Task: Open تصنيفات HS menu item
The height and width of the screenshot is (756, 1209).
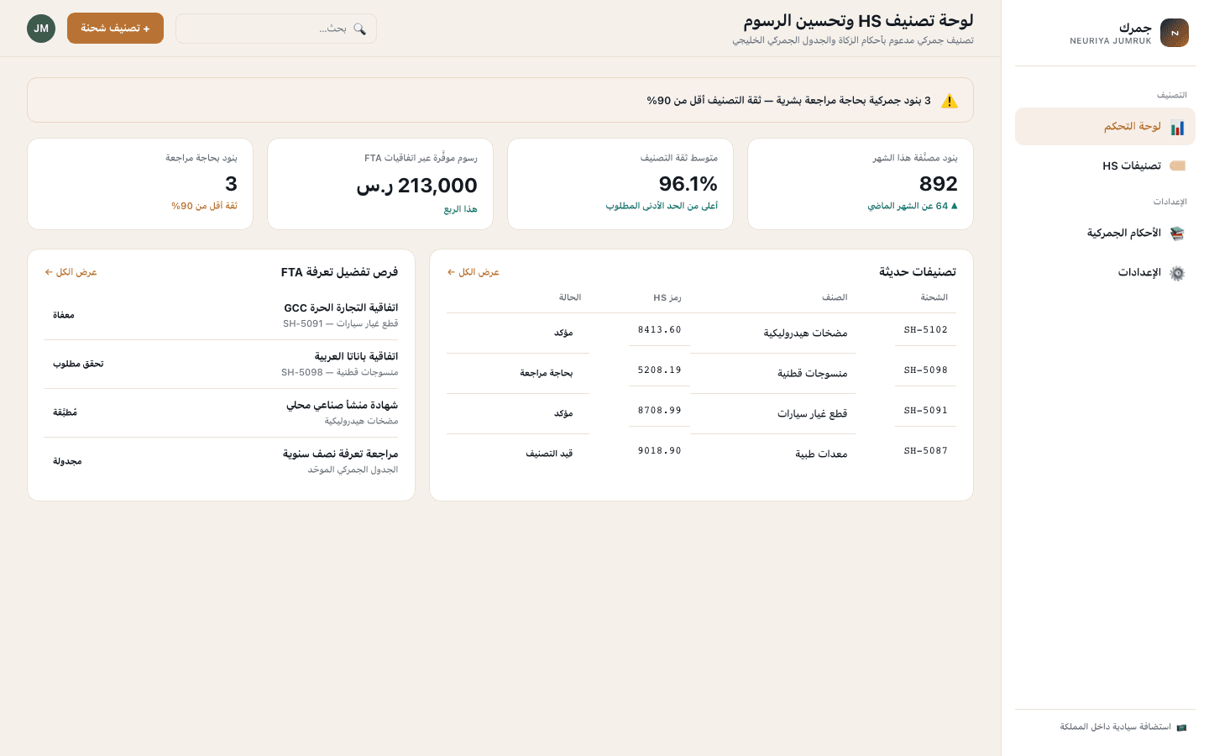Action: pos(1105,166)
